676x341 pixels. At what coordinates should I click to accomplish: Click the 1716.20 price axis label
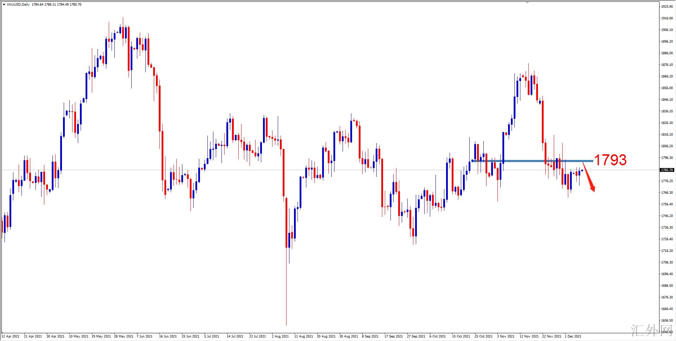pos(667,251)
